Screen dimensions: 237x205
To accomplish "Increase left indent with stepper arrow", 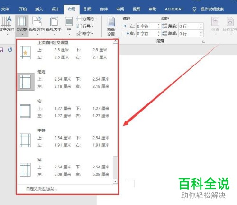I will click(159, 25).
